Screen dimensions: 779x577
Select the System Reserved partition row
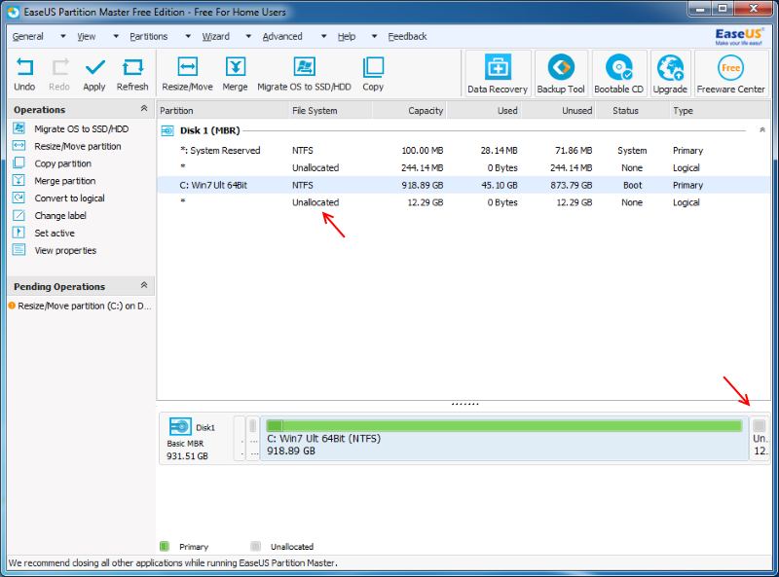coord(464,151)
